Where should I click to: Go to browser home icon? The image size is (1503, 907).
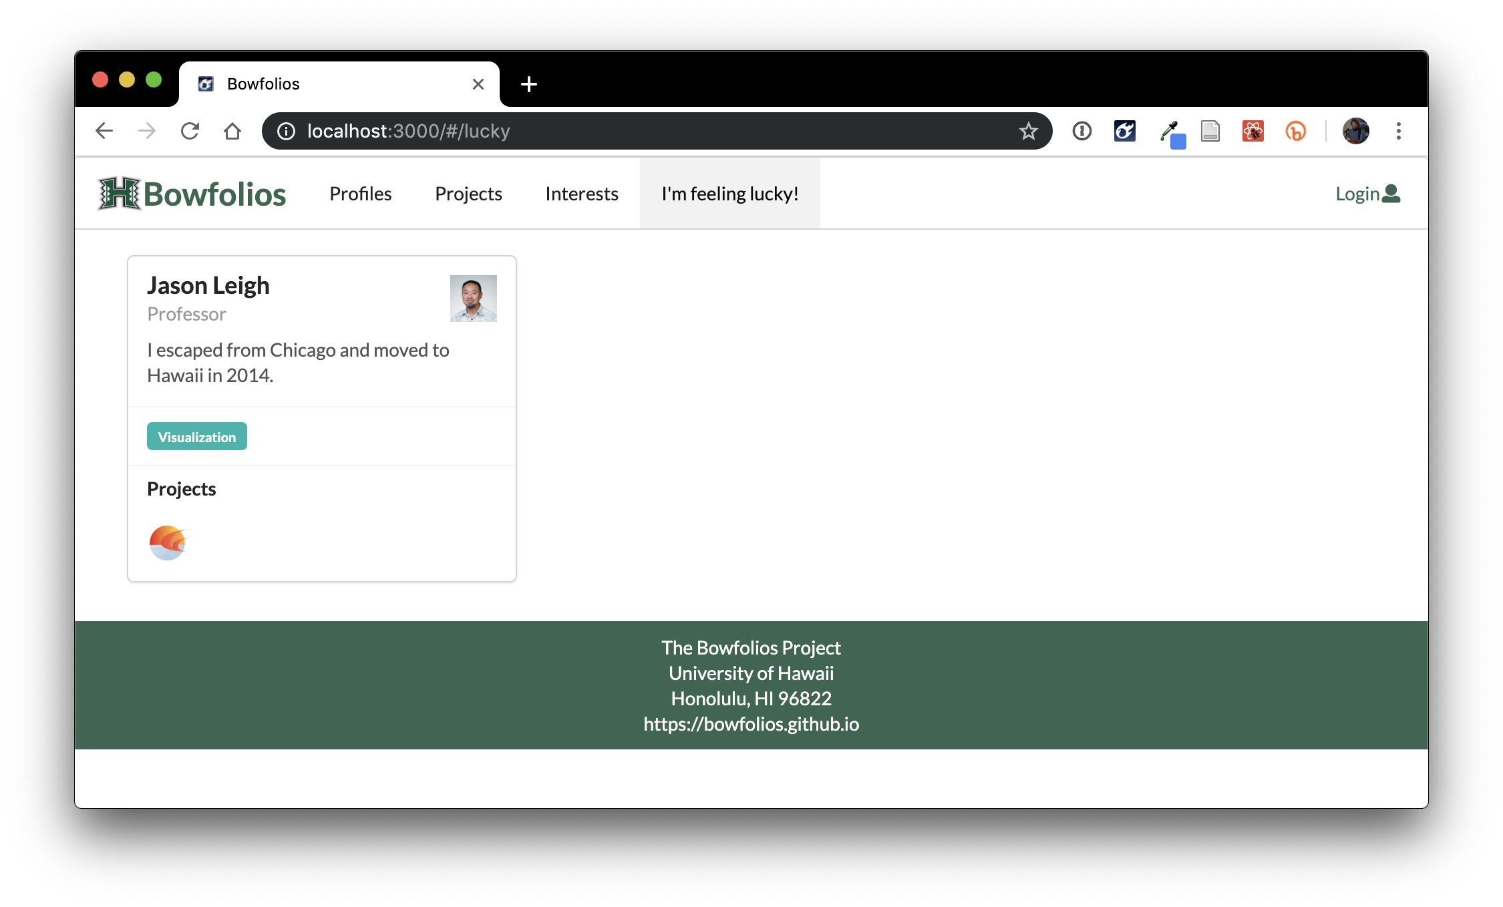click(232, 131)
